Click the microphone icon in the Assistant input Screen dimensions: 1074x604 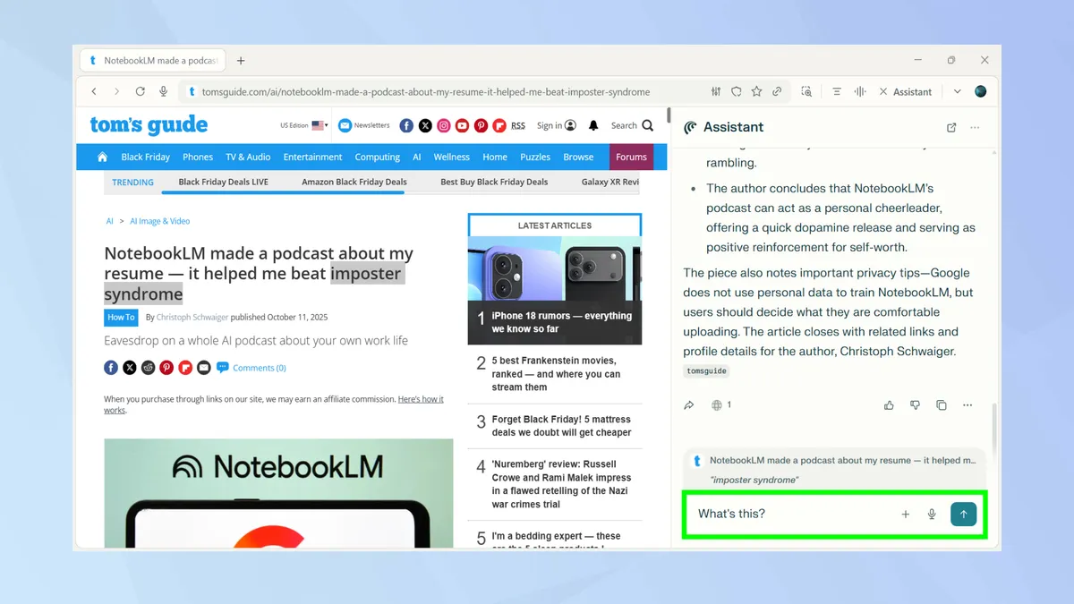pos(932,515)
